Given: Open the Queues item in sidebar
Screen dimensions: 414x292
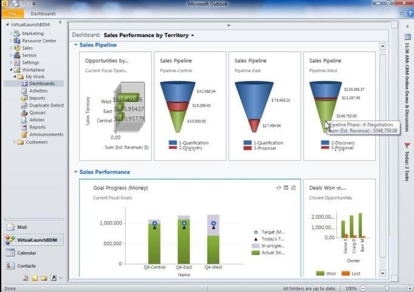Looking at the screenshot, I should click(x=37, y=113).
